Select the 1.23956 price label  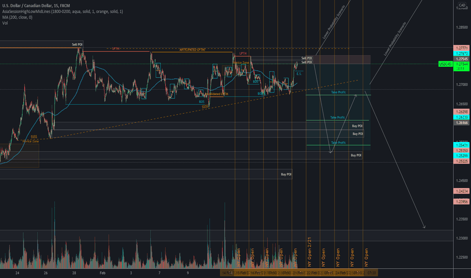[461, 202]
